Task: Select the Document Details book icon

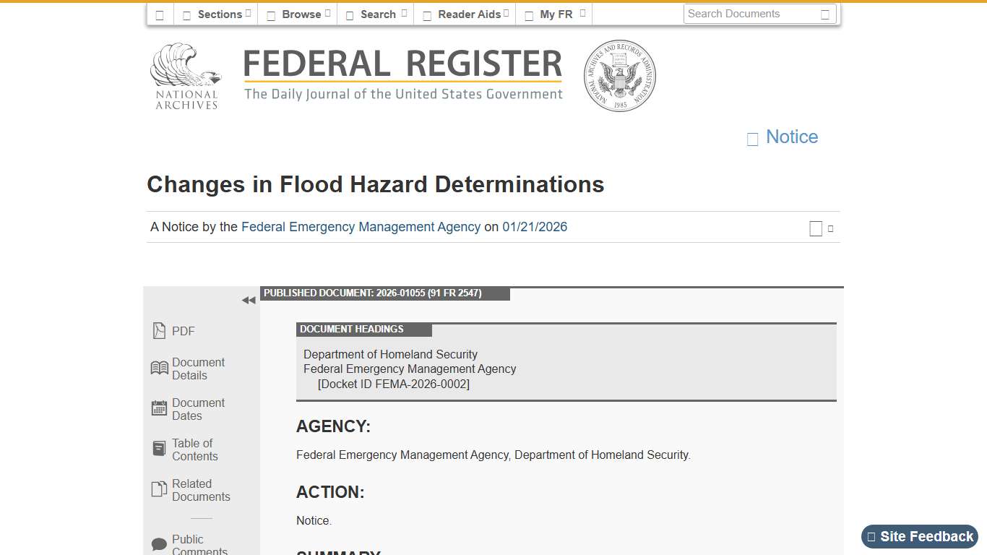Action: [x=159, y=367]
